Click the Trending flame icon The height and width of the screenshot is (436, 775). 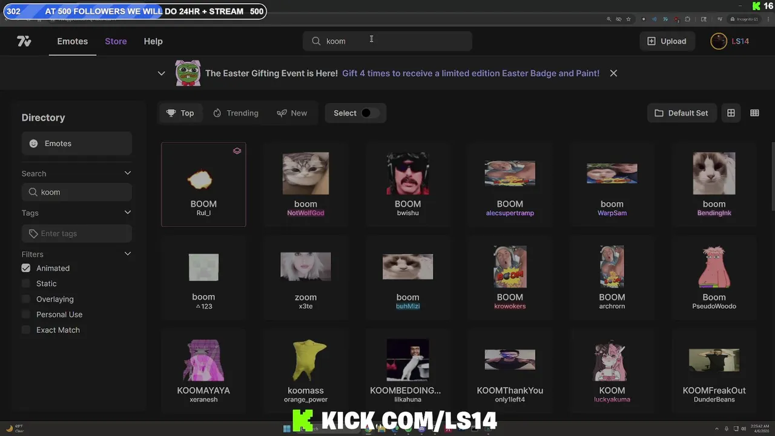[217, 113]
